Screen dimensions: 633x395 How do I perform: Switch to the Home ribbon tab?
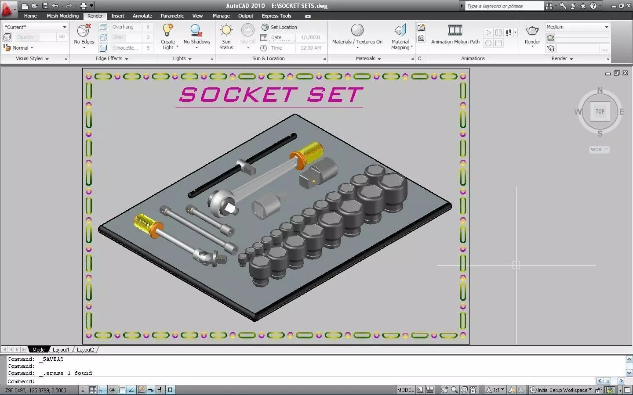30,16
